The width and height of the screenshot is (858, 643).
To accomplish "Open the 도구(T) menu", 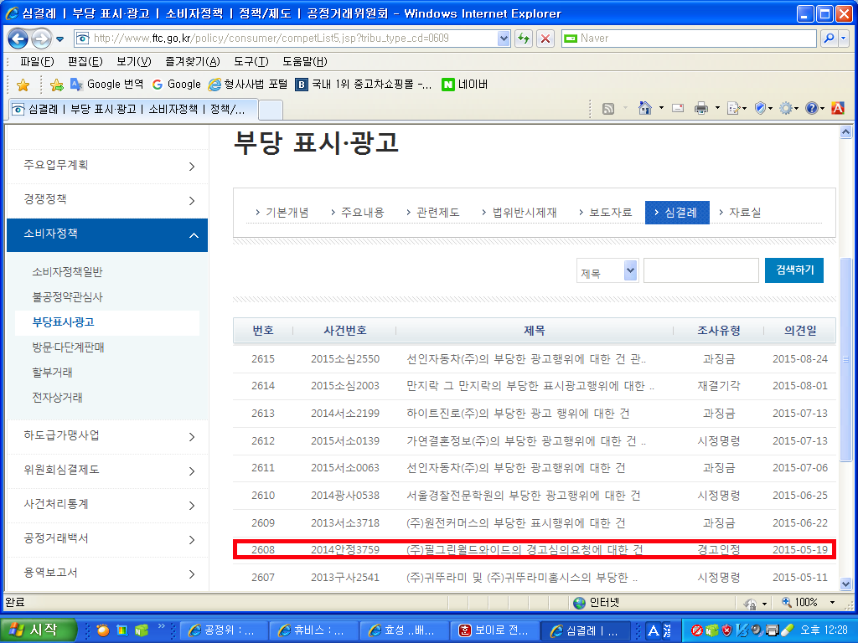I will pyautogui.click(x=251, y=61).
